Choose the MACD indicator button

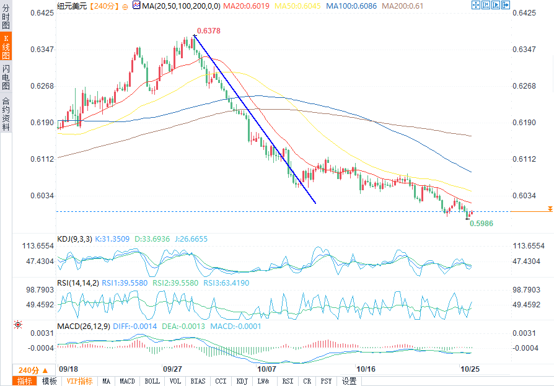pos(127,381)
